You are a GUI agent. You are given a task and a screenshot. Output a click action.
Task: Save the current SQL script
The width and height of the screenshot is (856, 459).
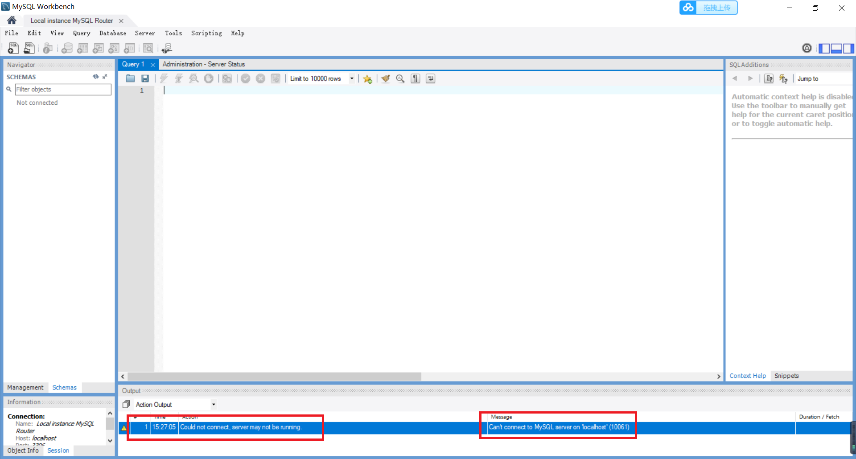(145, 78)
